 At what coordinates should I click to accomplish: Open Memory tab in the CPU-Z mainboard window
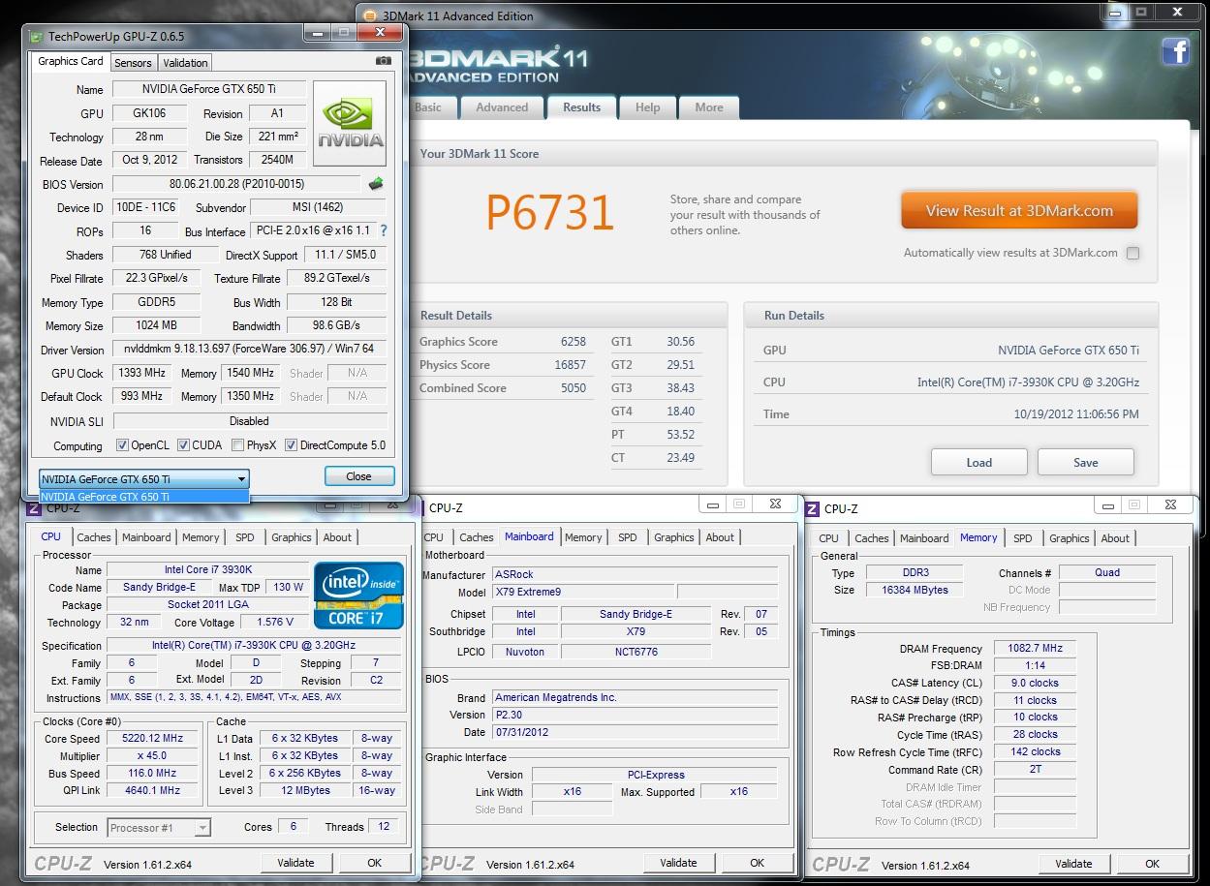pyautogui.click(x=583, y=537)
